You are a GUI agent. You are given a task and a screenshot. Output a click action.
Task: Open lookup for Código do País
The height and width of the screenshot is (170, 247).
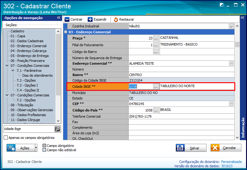click(156, 110)
